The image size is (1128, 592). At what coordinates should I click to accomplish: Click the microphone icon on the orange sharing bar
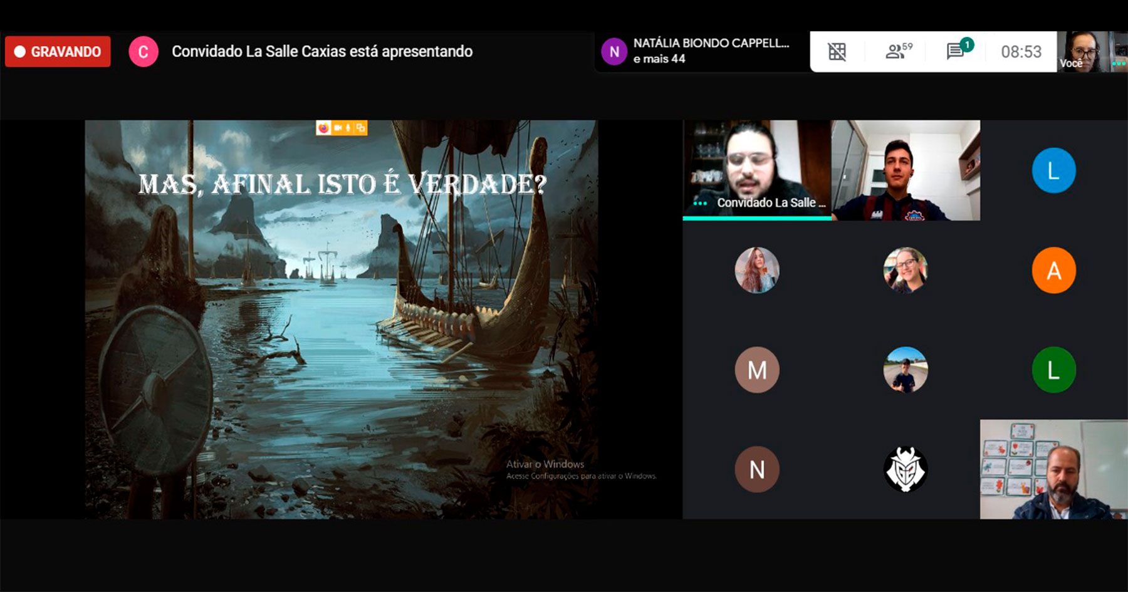pyautogui.click(x=348, y=128)
